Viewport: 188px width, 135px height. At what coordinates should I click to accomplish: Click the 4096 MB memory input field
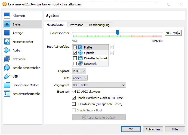(x=171, y=33)
